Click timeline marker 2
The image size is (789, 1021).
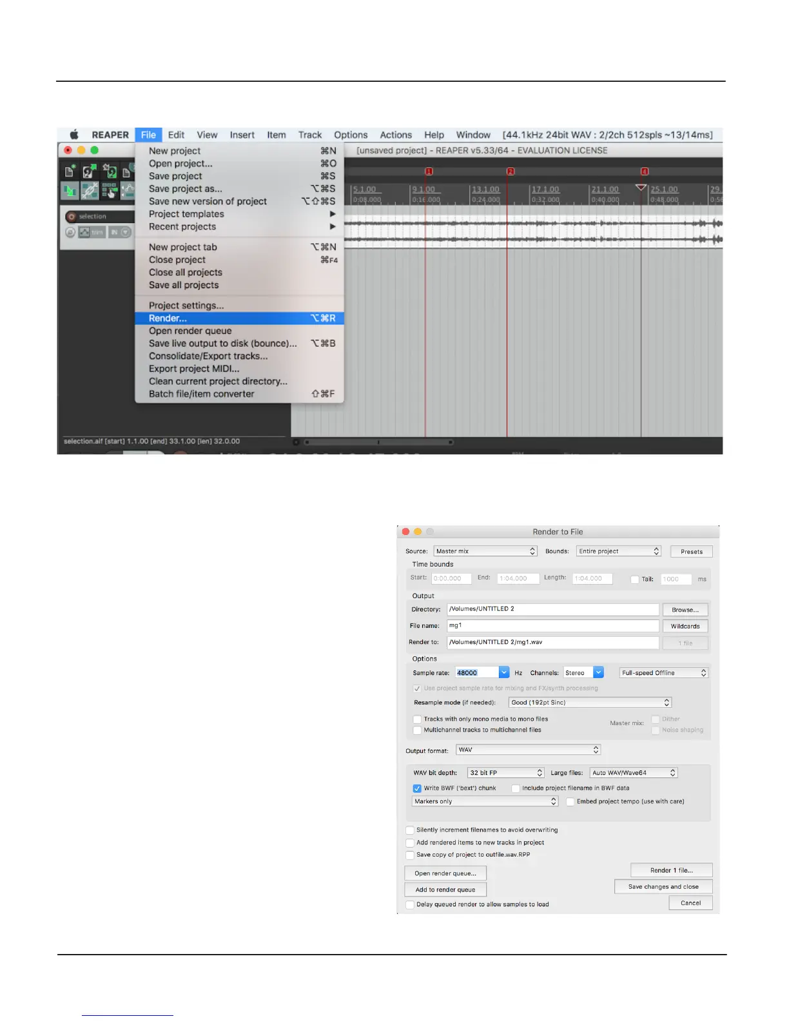pos(511,171)
